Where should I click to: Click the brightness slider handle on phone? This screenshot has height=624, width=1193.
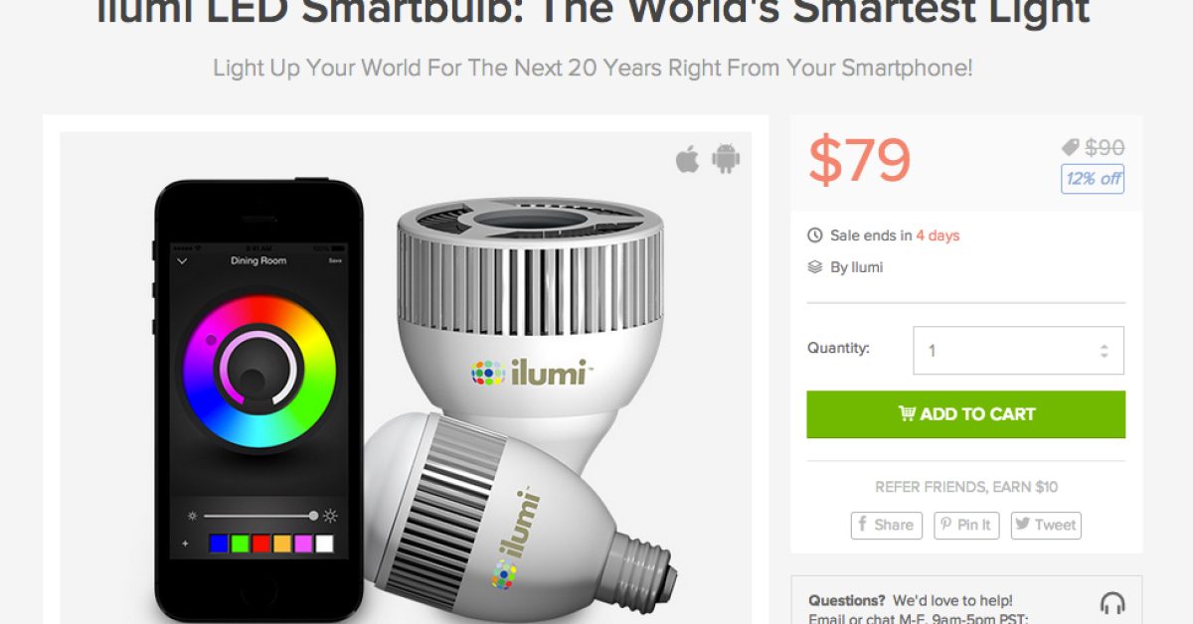click(313, 516)
